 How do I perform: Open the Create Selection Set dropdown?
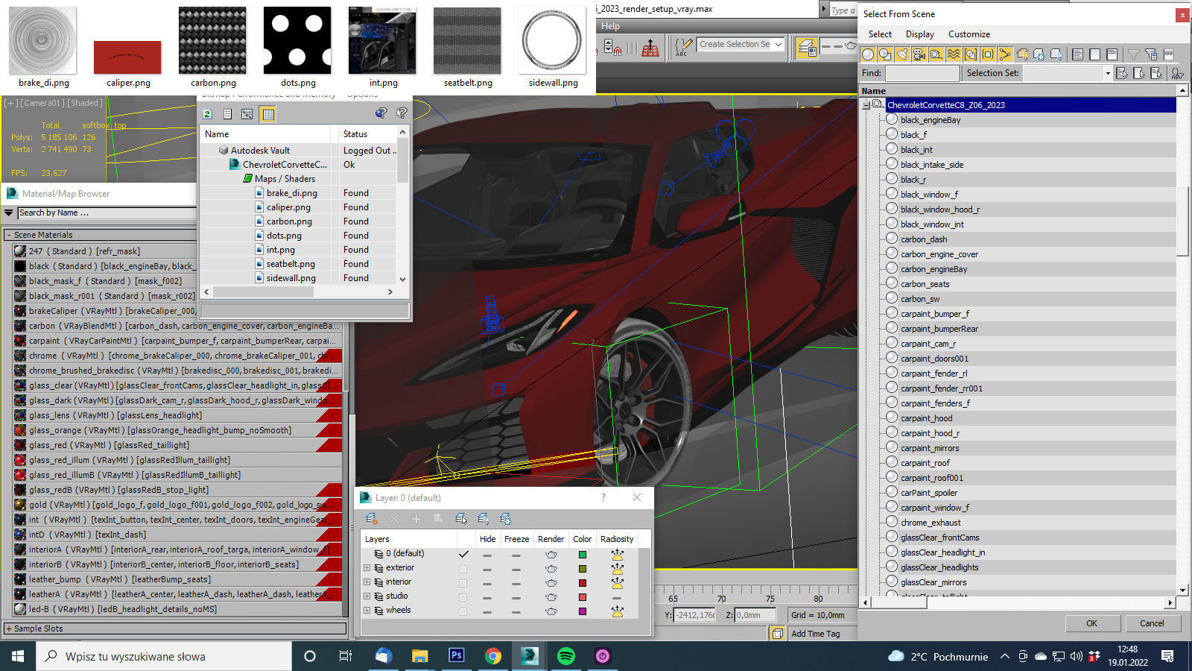pyautogui.click(x=779, y=45)
